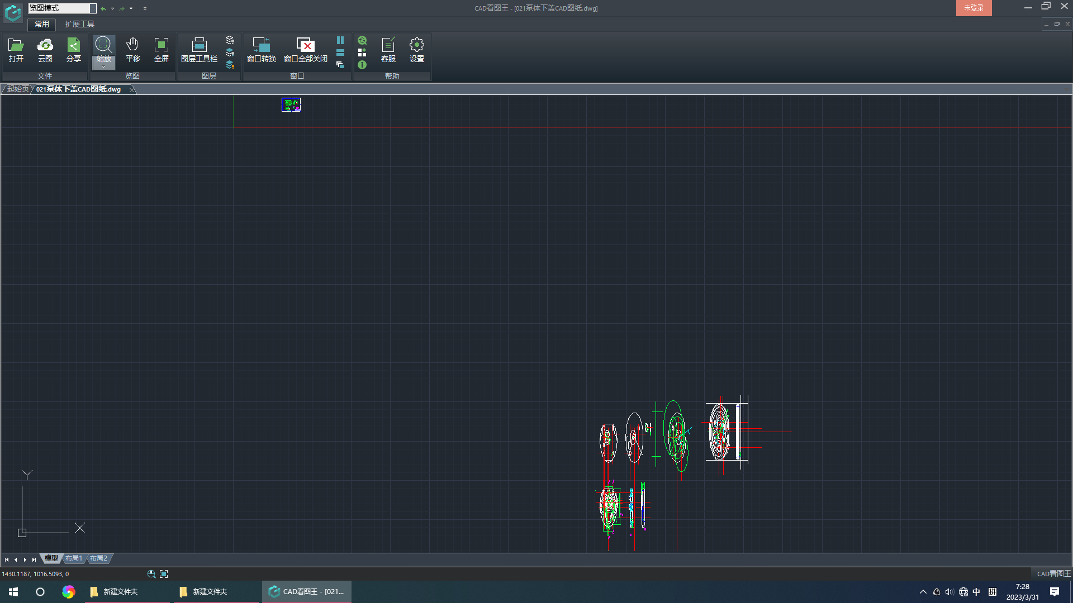The width and height of the screenshot is (1073, 603).
Task: Tile windows vertically using the bars icon
Action: [340, 40]
